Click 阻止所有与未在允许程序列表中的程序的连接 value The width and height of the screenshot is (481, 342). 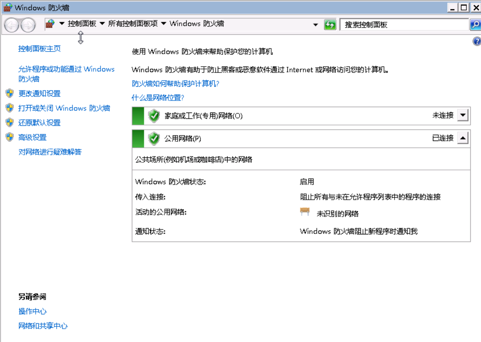[370, 197]
